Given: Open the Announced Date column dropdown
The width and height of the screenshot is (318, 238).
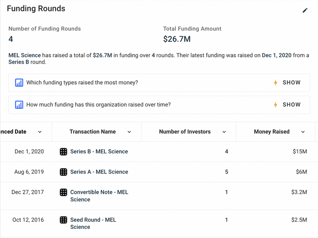Looking at the screenshot, I should point(40,132).
